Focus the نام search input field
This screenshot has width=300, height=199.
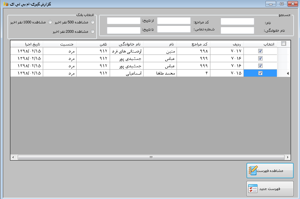tap(237, 21)
